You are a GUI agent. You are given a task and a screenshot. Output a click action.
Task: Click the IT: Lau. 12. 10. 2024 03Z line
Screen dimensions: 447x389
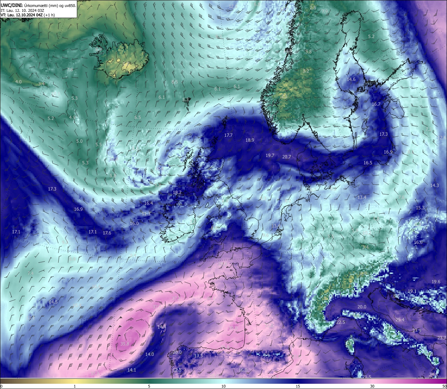22,10
